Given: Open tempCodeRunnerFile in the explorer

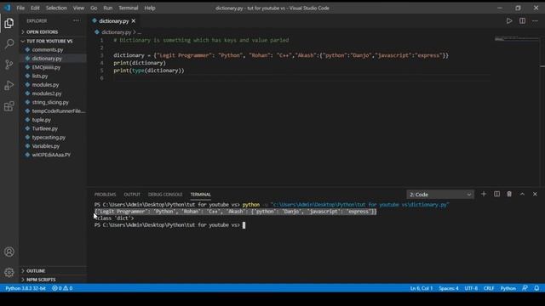Looking at the screenshot, I should click(58, 111).
